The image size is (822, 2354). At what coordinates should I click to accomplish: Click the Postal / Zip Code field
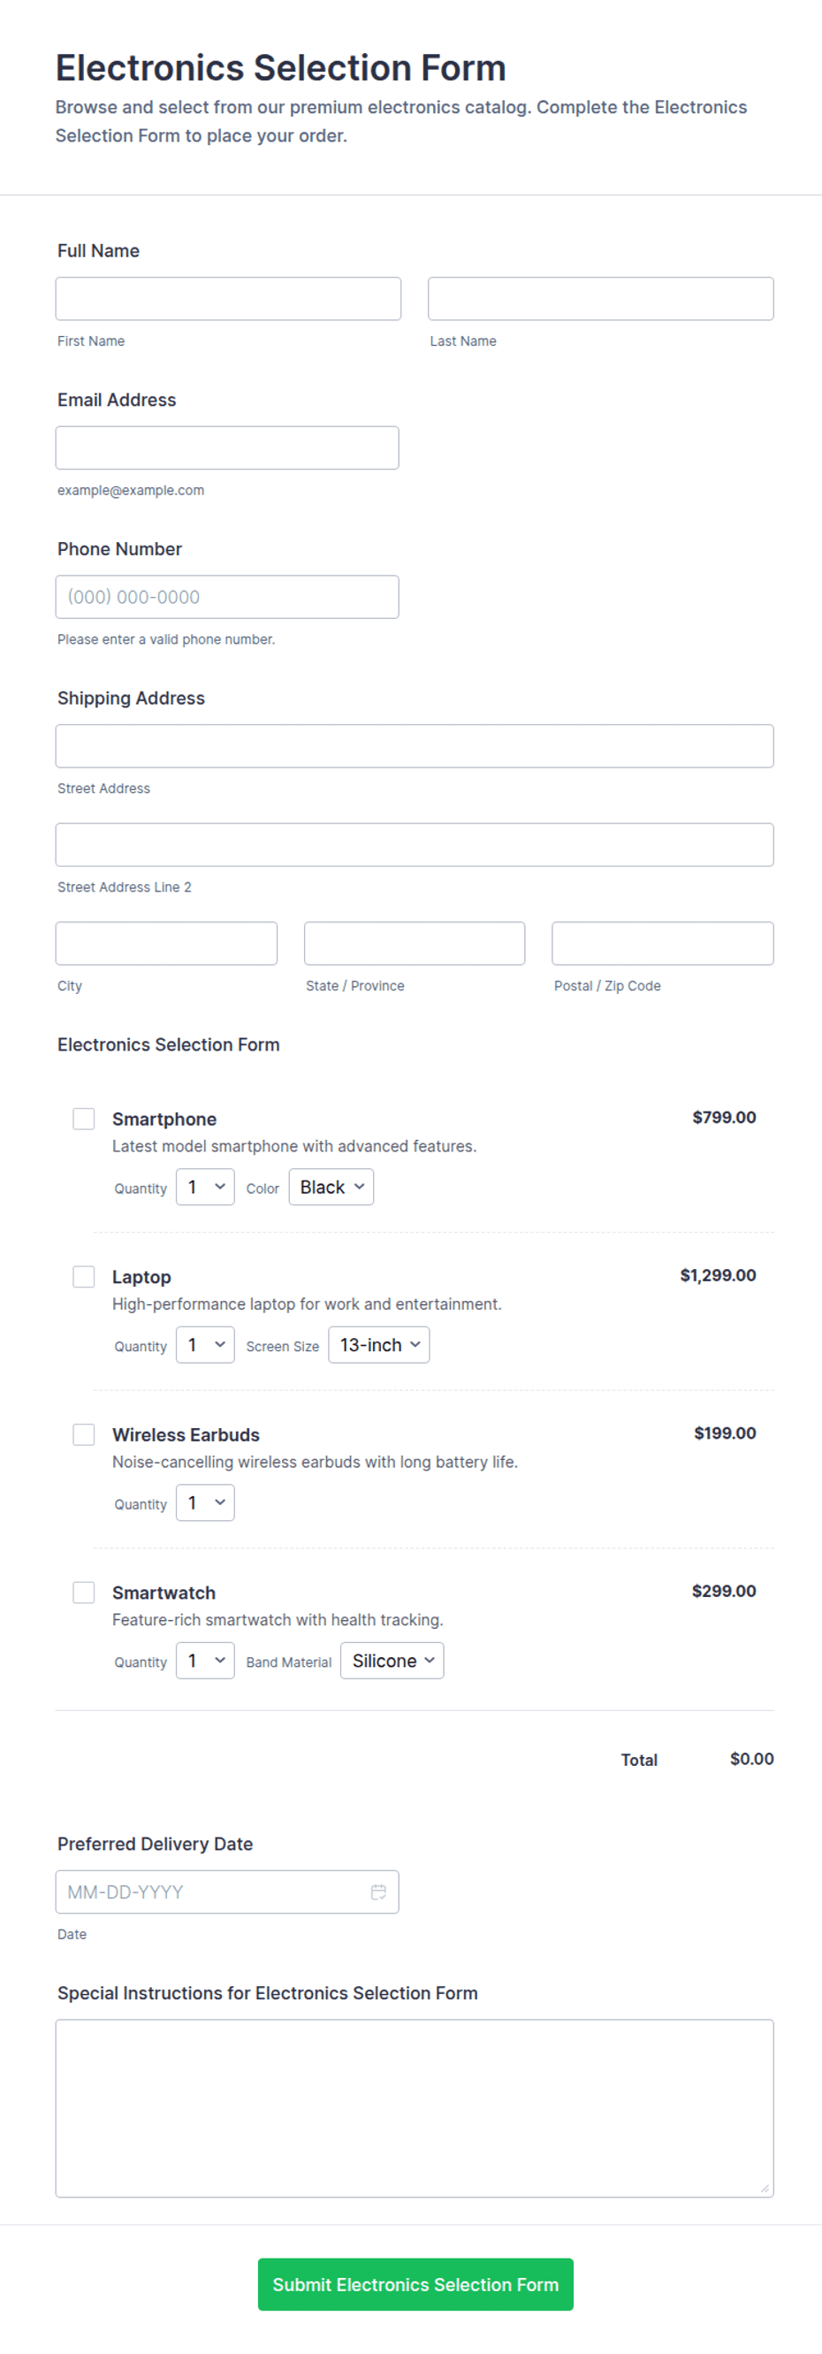pyautogui.click(x=663, y=943)
